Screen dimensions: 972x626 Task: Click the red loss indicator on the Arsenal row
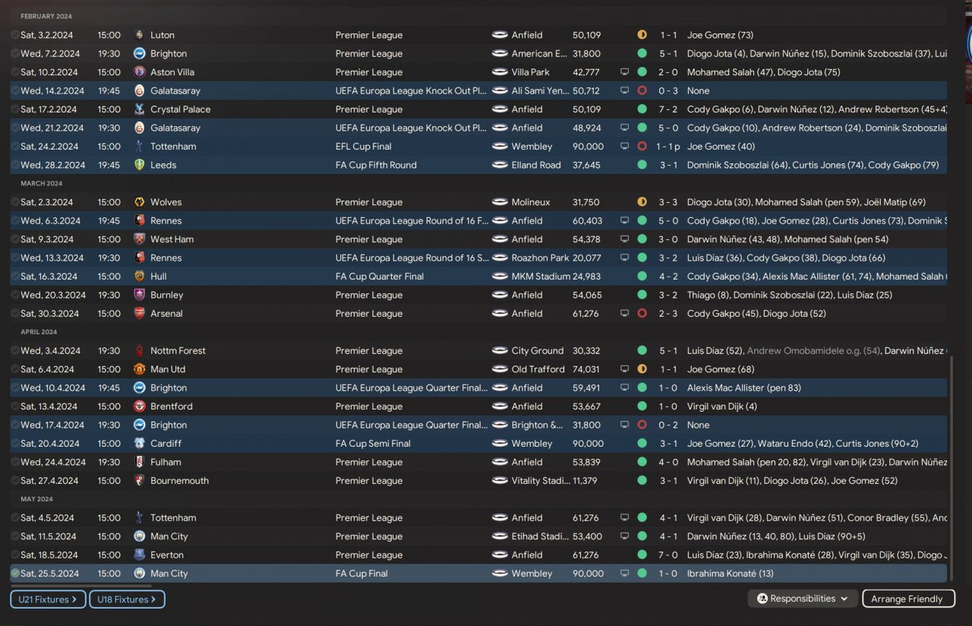point(642,313)
